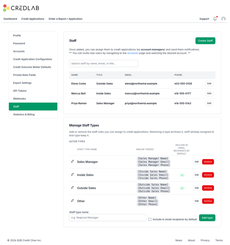
Task: Edit Marcus Bell's staff record
Action: tap(209, 93)
